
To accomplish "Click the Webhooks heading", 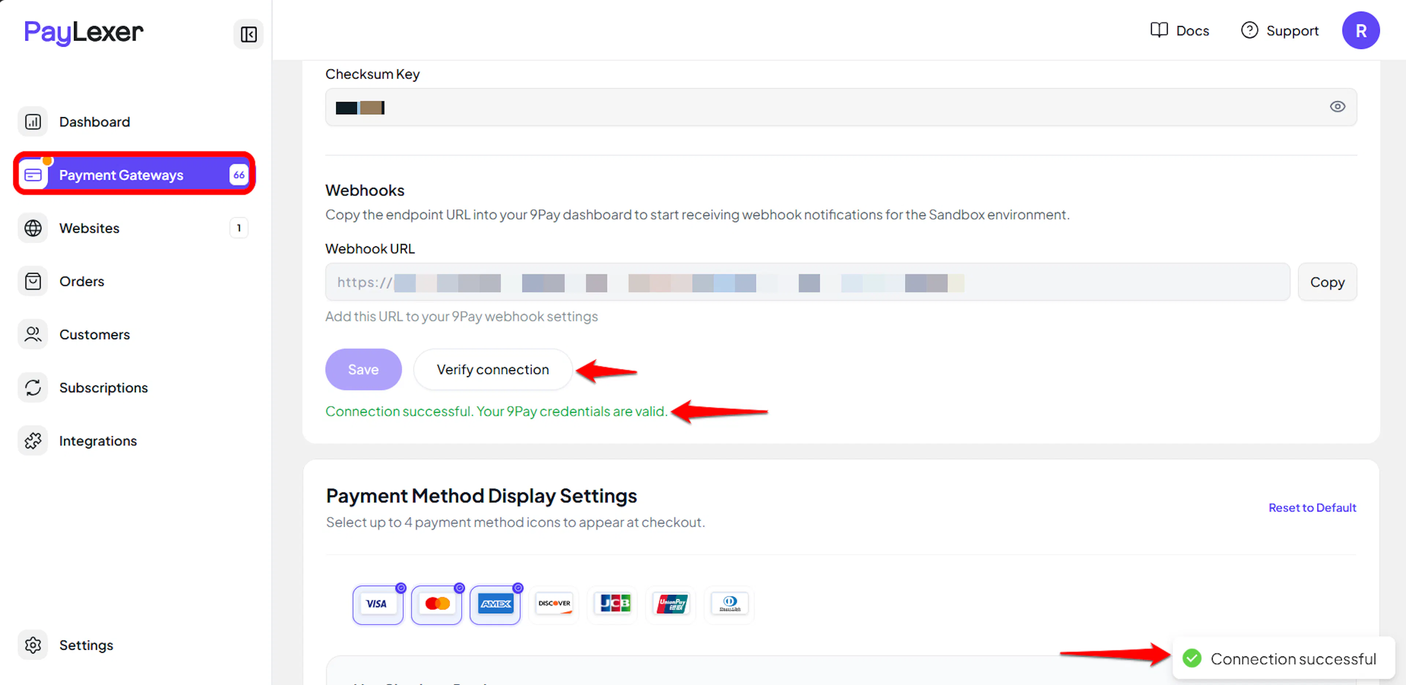I will tap(365, 190).
